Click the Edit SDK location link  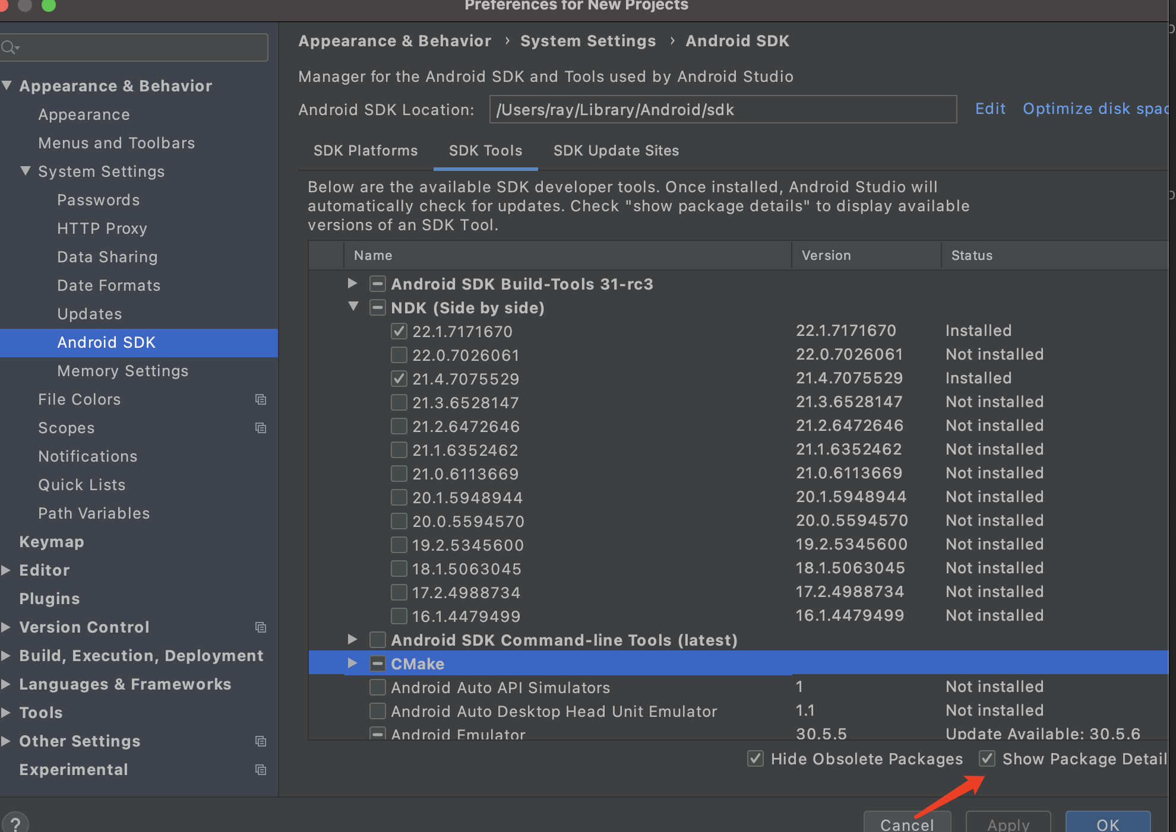point(990,109)
